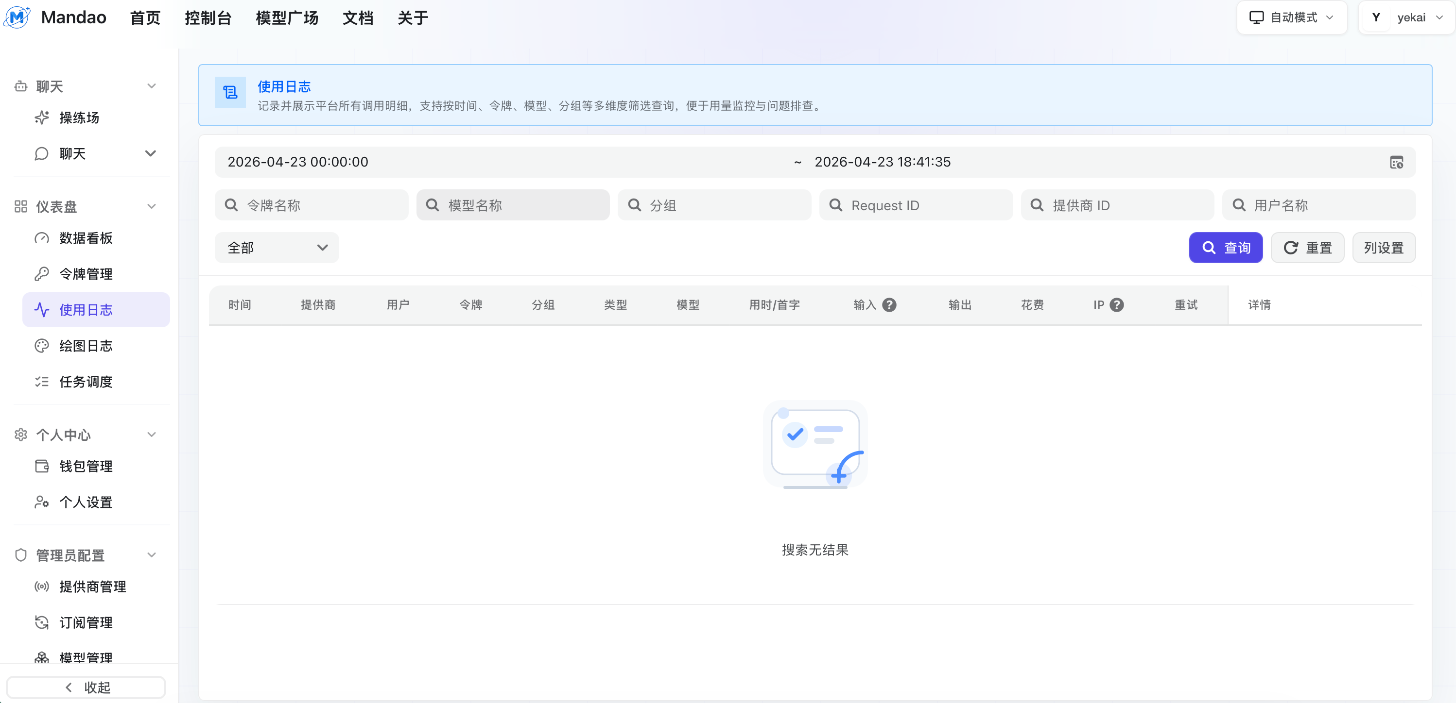Click the input column help question icon
Screen dimensions: 1456x703
coord(889,305)
